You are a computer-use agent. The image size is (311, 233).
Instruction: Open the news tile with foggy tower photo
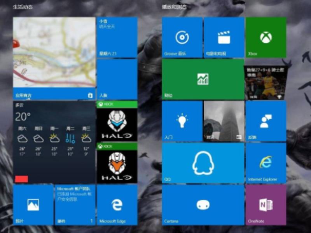[x=224, y=121]
